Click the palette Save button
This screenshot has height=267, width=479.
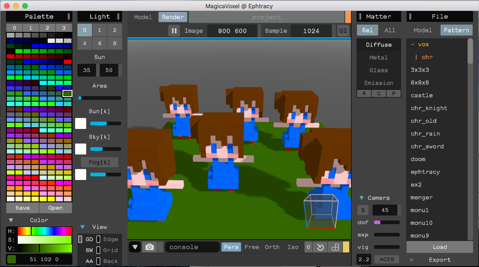pos(22,208)
